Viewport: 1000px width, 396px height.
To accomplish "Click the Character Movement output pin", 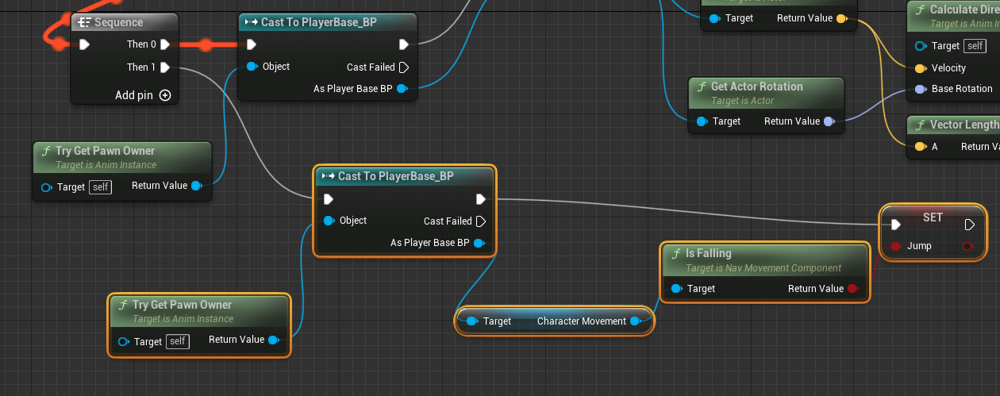I will (x=634, y=321).
